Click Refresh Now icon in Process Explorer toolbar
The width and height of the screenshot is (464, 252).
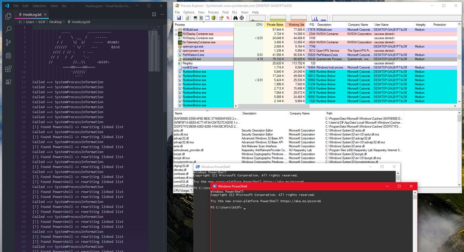point(187,18)
